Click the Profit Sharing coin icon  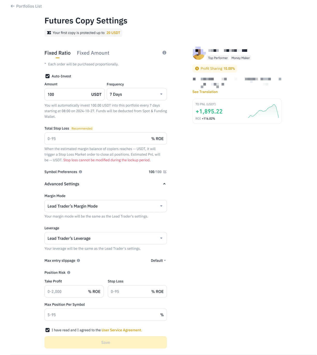coord(197,68)
